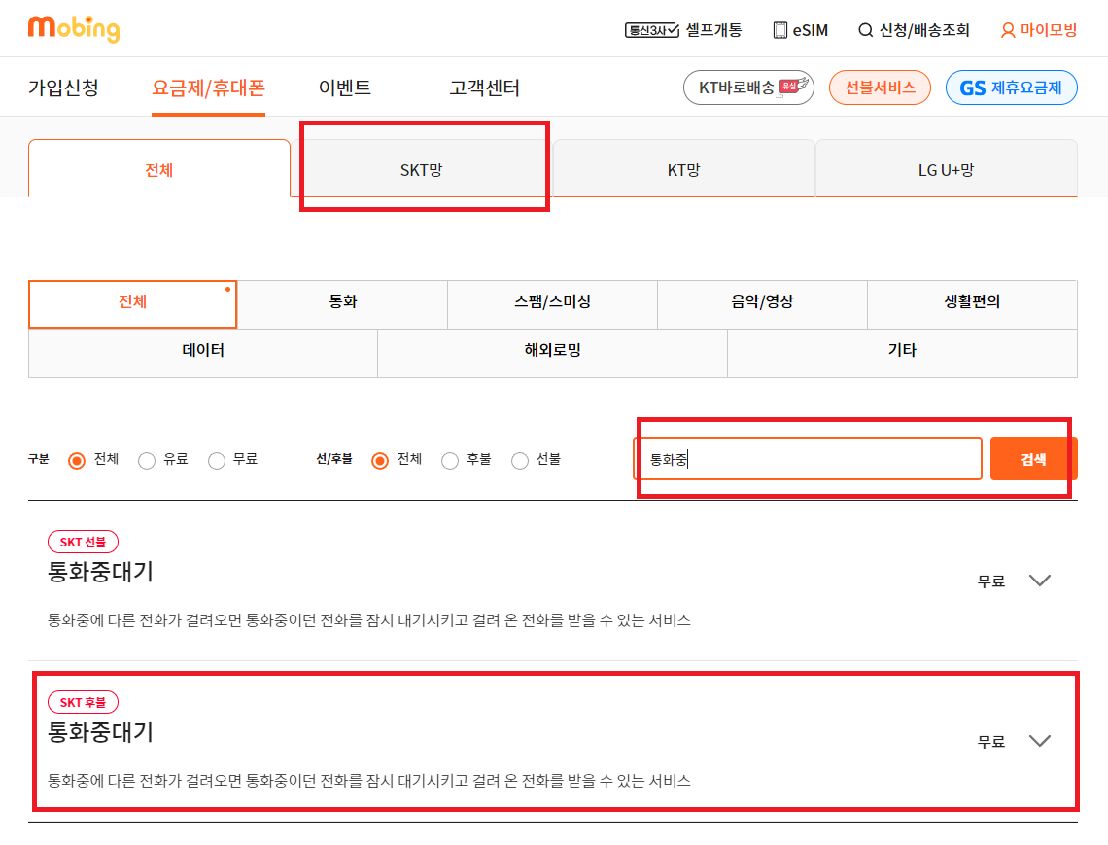Click the 무료 label in SKT 선불 row
Image resolution: width=1108 pixels, height=845 pixels.
click(990, 581)
